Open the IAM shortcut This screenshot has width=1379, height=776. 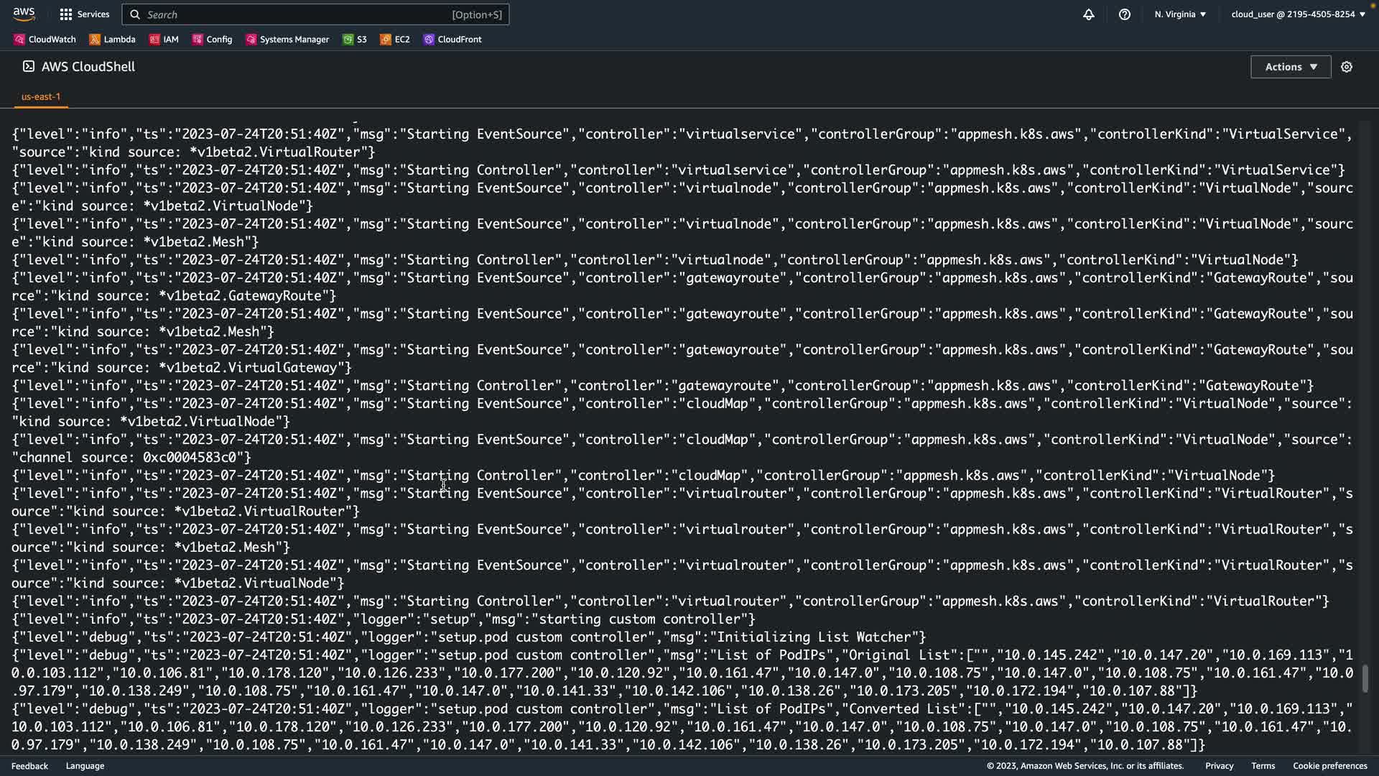tap(164, 40)
